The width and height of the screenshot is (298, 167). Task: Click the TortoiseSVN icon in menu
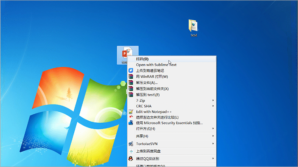tap(131, 144)
